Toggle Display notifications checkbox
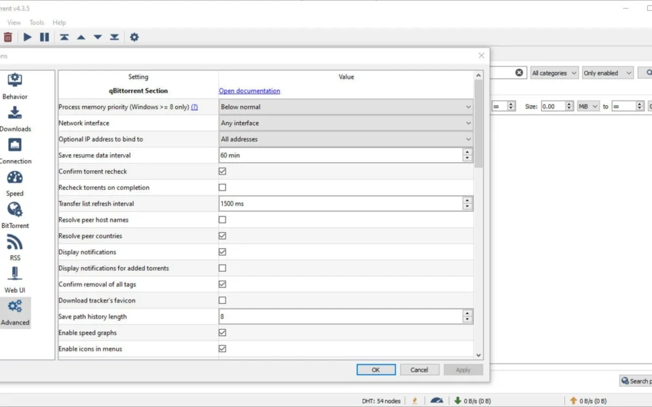 223,252
